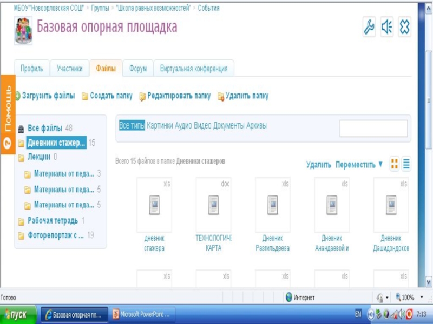433x324 pixels.
Task: Select the Файлы tab
Action: tap(106, 68)
